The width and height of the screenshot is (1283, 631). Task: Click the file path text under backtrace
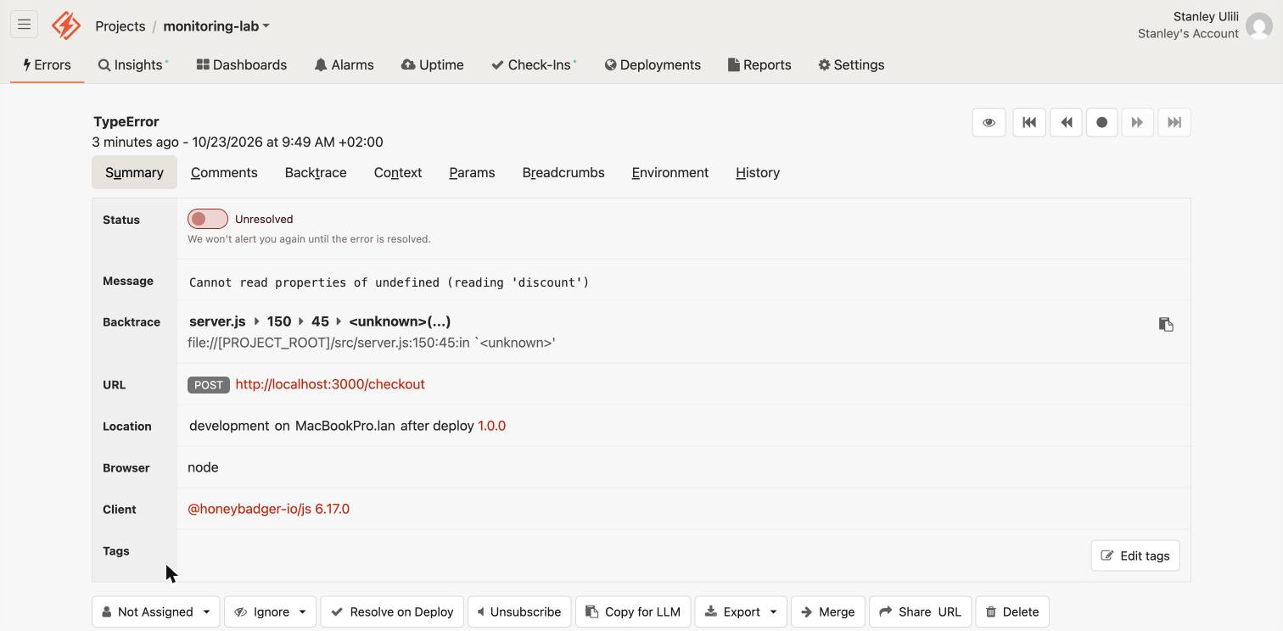[372, 343]
